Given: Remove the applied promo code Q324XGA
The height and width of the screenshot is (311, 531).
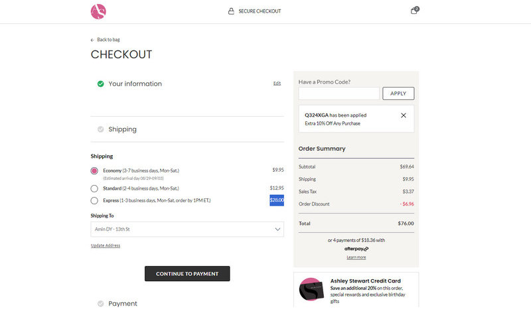Looking at the screenshot, I should tap(404, 115).
